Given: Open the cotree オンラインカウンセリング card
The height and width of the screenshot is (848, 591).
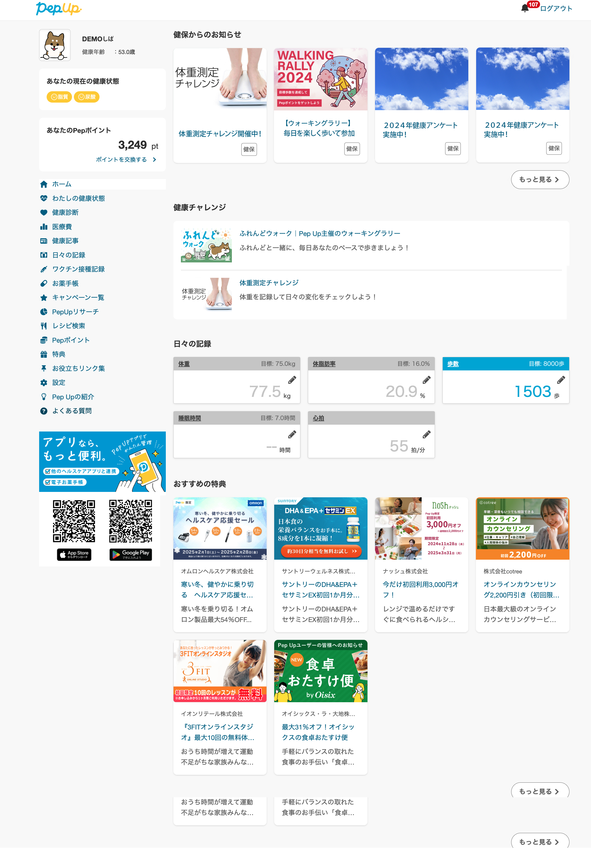Looking at the screenshot, I should click(522, 564).
